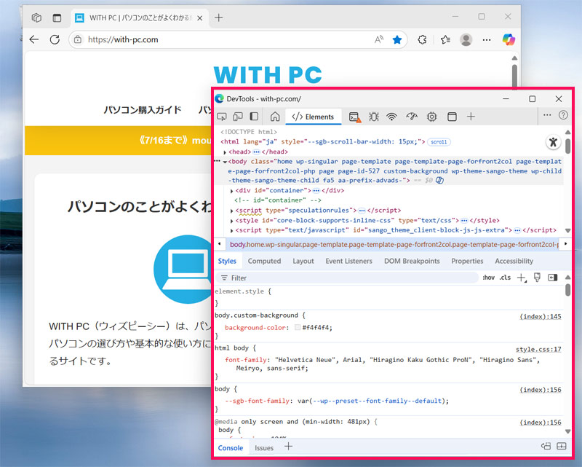Open the DevTools Welcome home tab
The width and height of the screenshot is (582, 467).
tap(275, 117)
